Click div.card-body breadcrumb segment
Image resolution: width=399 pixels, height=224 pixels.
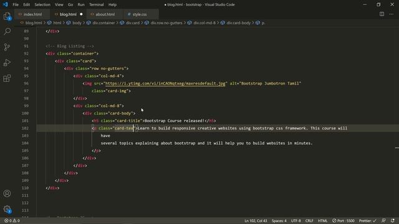click(x=238, y=23)
